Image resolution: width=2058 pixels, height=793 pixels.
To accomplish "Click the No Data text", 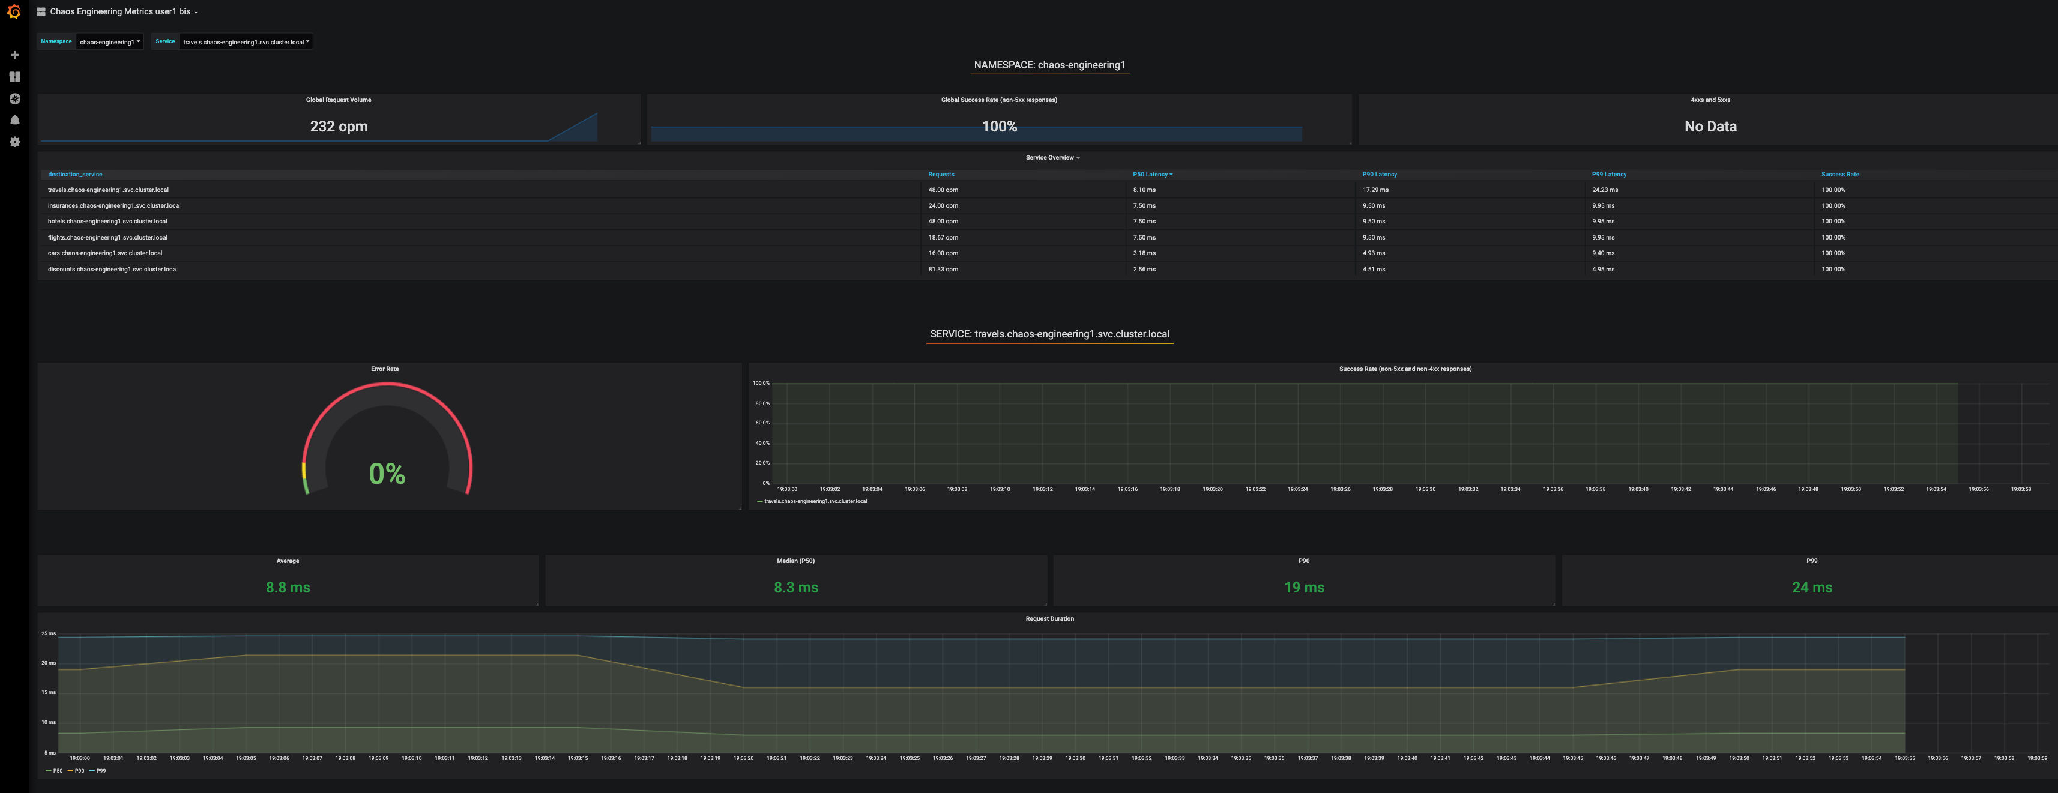I will 1710,126.
